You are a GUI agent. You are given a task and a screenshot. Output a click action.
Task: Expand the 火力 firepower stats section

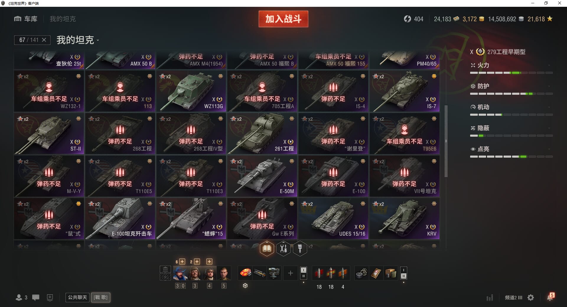[x=511, y=65]
